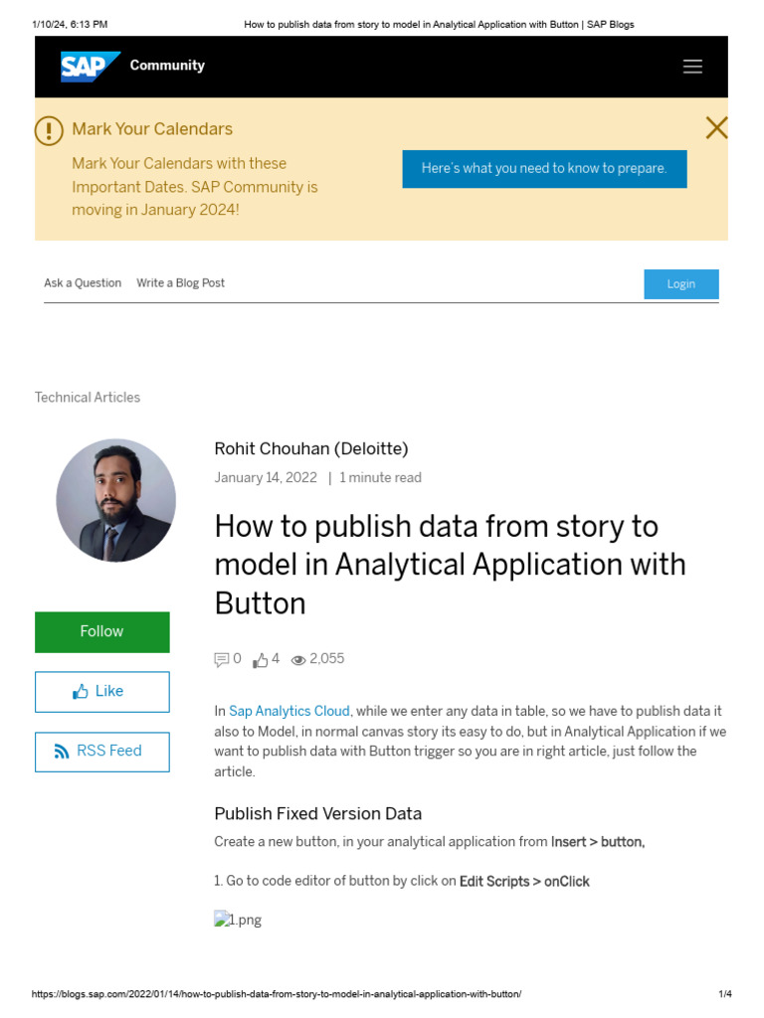Follow the author Rohit Chouhan
This screenshot has width=764, height=1018.
pyautogui.click(x=101, y=632)
